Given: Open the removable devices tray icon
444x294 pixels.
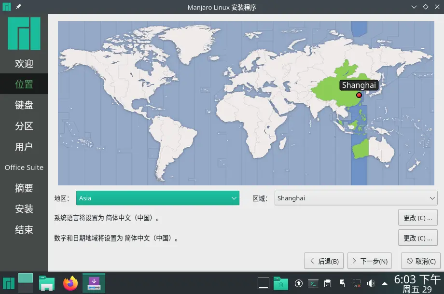Looking at the screenshot, I should (342, 283).
